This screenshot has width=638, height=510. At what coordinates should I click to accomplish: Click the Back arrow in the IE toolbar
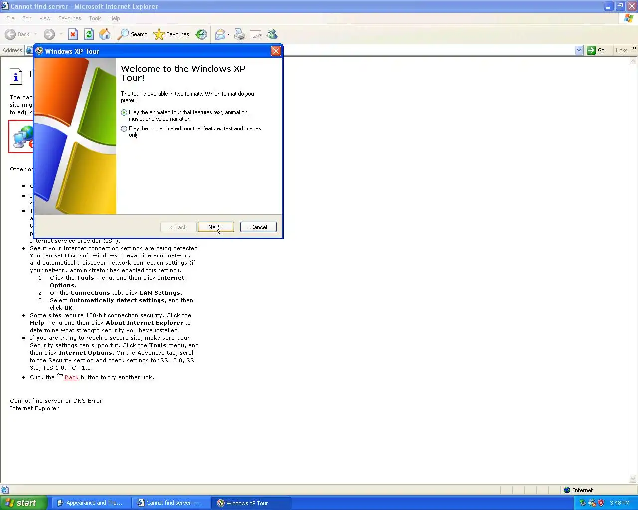tap(10, 34)
